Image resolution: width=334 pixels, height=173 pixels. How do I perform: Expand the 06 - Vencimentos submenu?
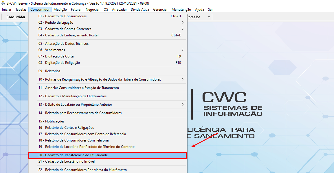[183, 50]
